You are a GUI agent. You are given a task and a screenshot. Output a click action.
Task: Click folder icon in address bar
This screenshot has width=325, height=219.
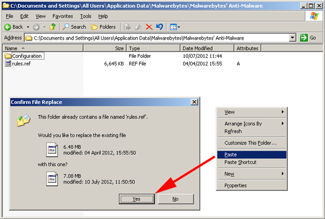coord(28,38)
